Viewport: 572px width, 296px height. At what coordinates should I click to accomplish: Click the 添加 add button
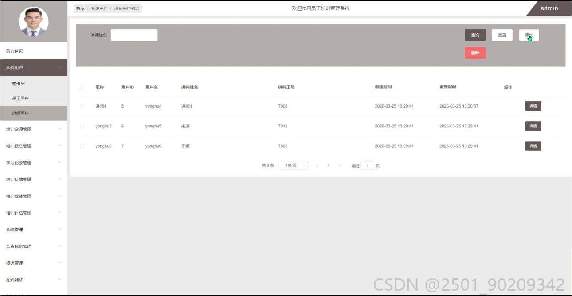click(x=529, y=35)
